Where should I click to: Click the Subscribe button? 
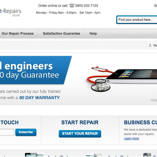[26, 132]
